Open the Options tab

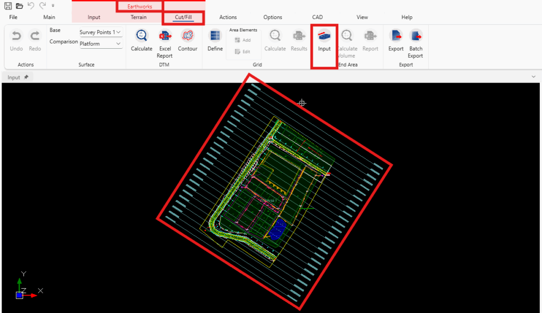tap(273, 17)
